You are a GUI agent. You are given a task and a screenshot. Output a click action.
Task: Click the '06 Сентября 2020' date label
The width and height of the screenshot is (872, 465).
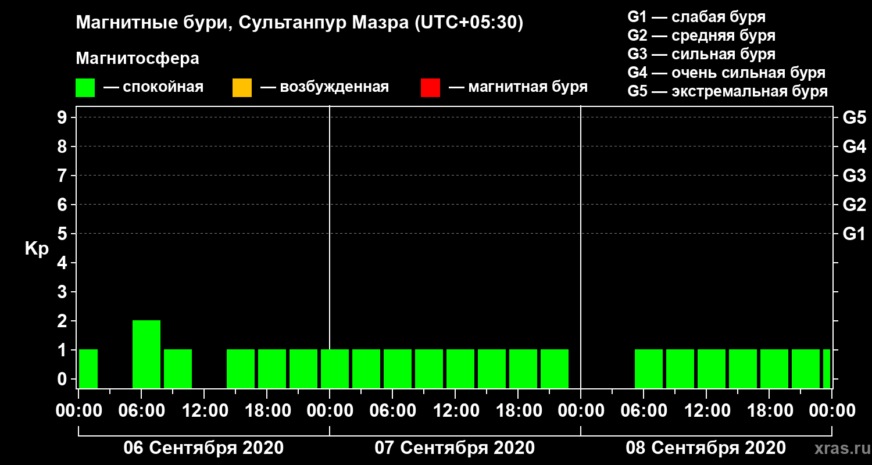[x=203, y=448]
